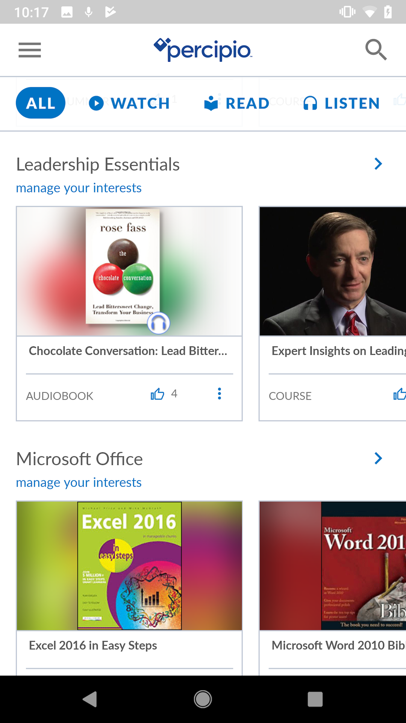Switch to the READ content filter
The height and width of the screenshot is (723, 406).
tap(246, 103)
